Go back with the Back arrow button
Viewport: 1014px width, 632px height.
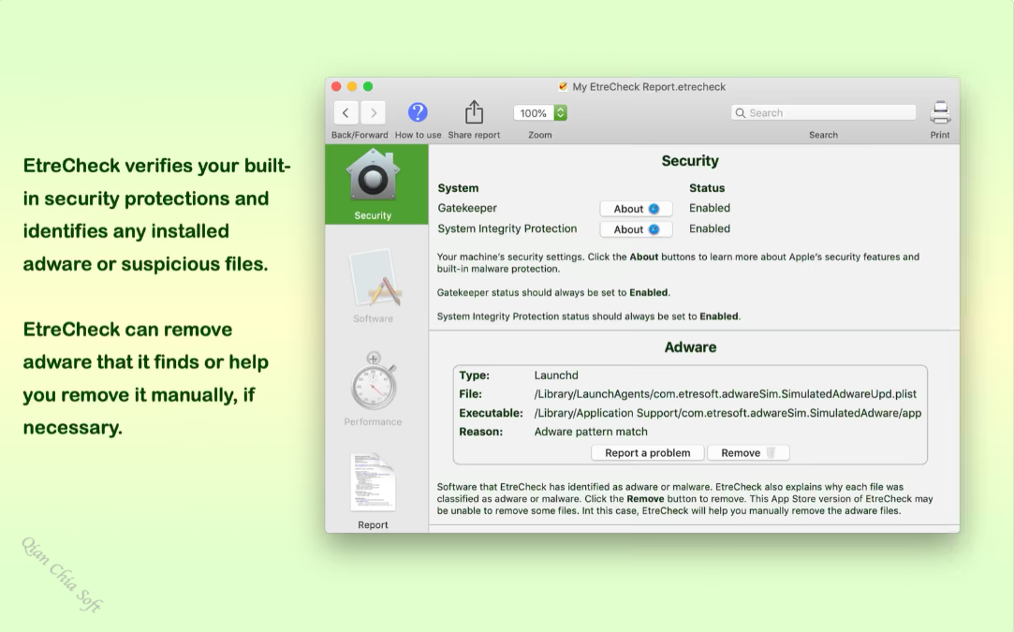346,112
